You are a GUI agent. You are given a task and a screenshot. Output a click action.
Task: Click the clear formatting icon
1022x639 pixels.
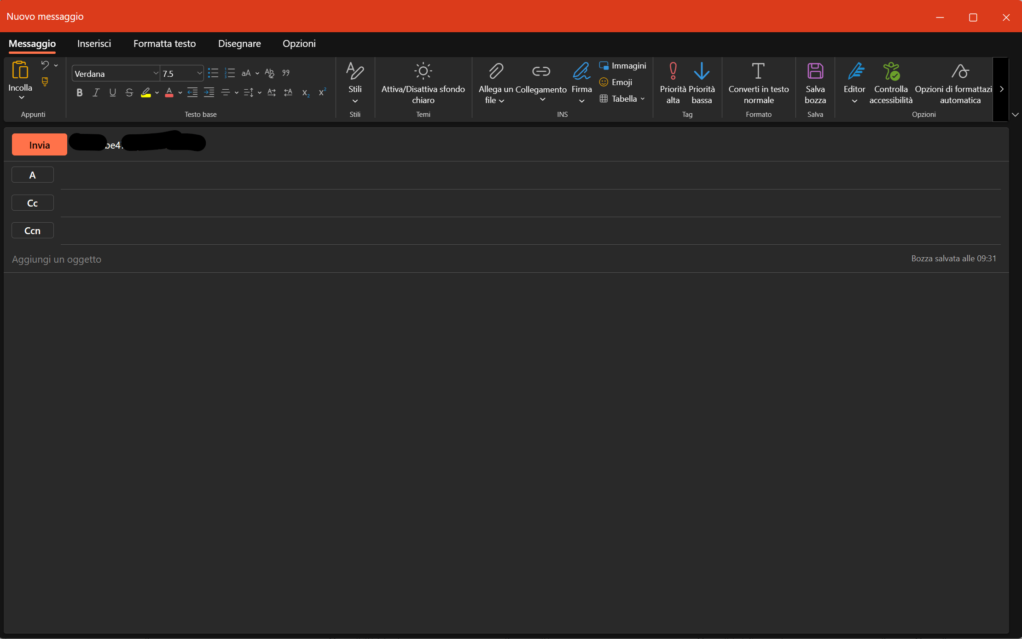tap(270, 73)
